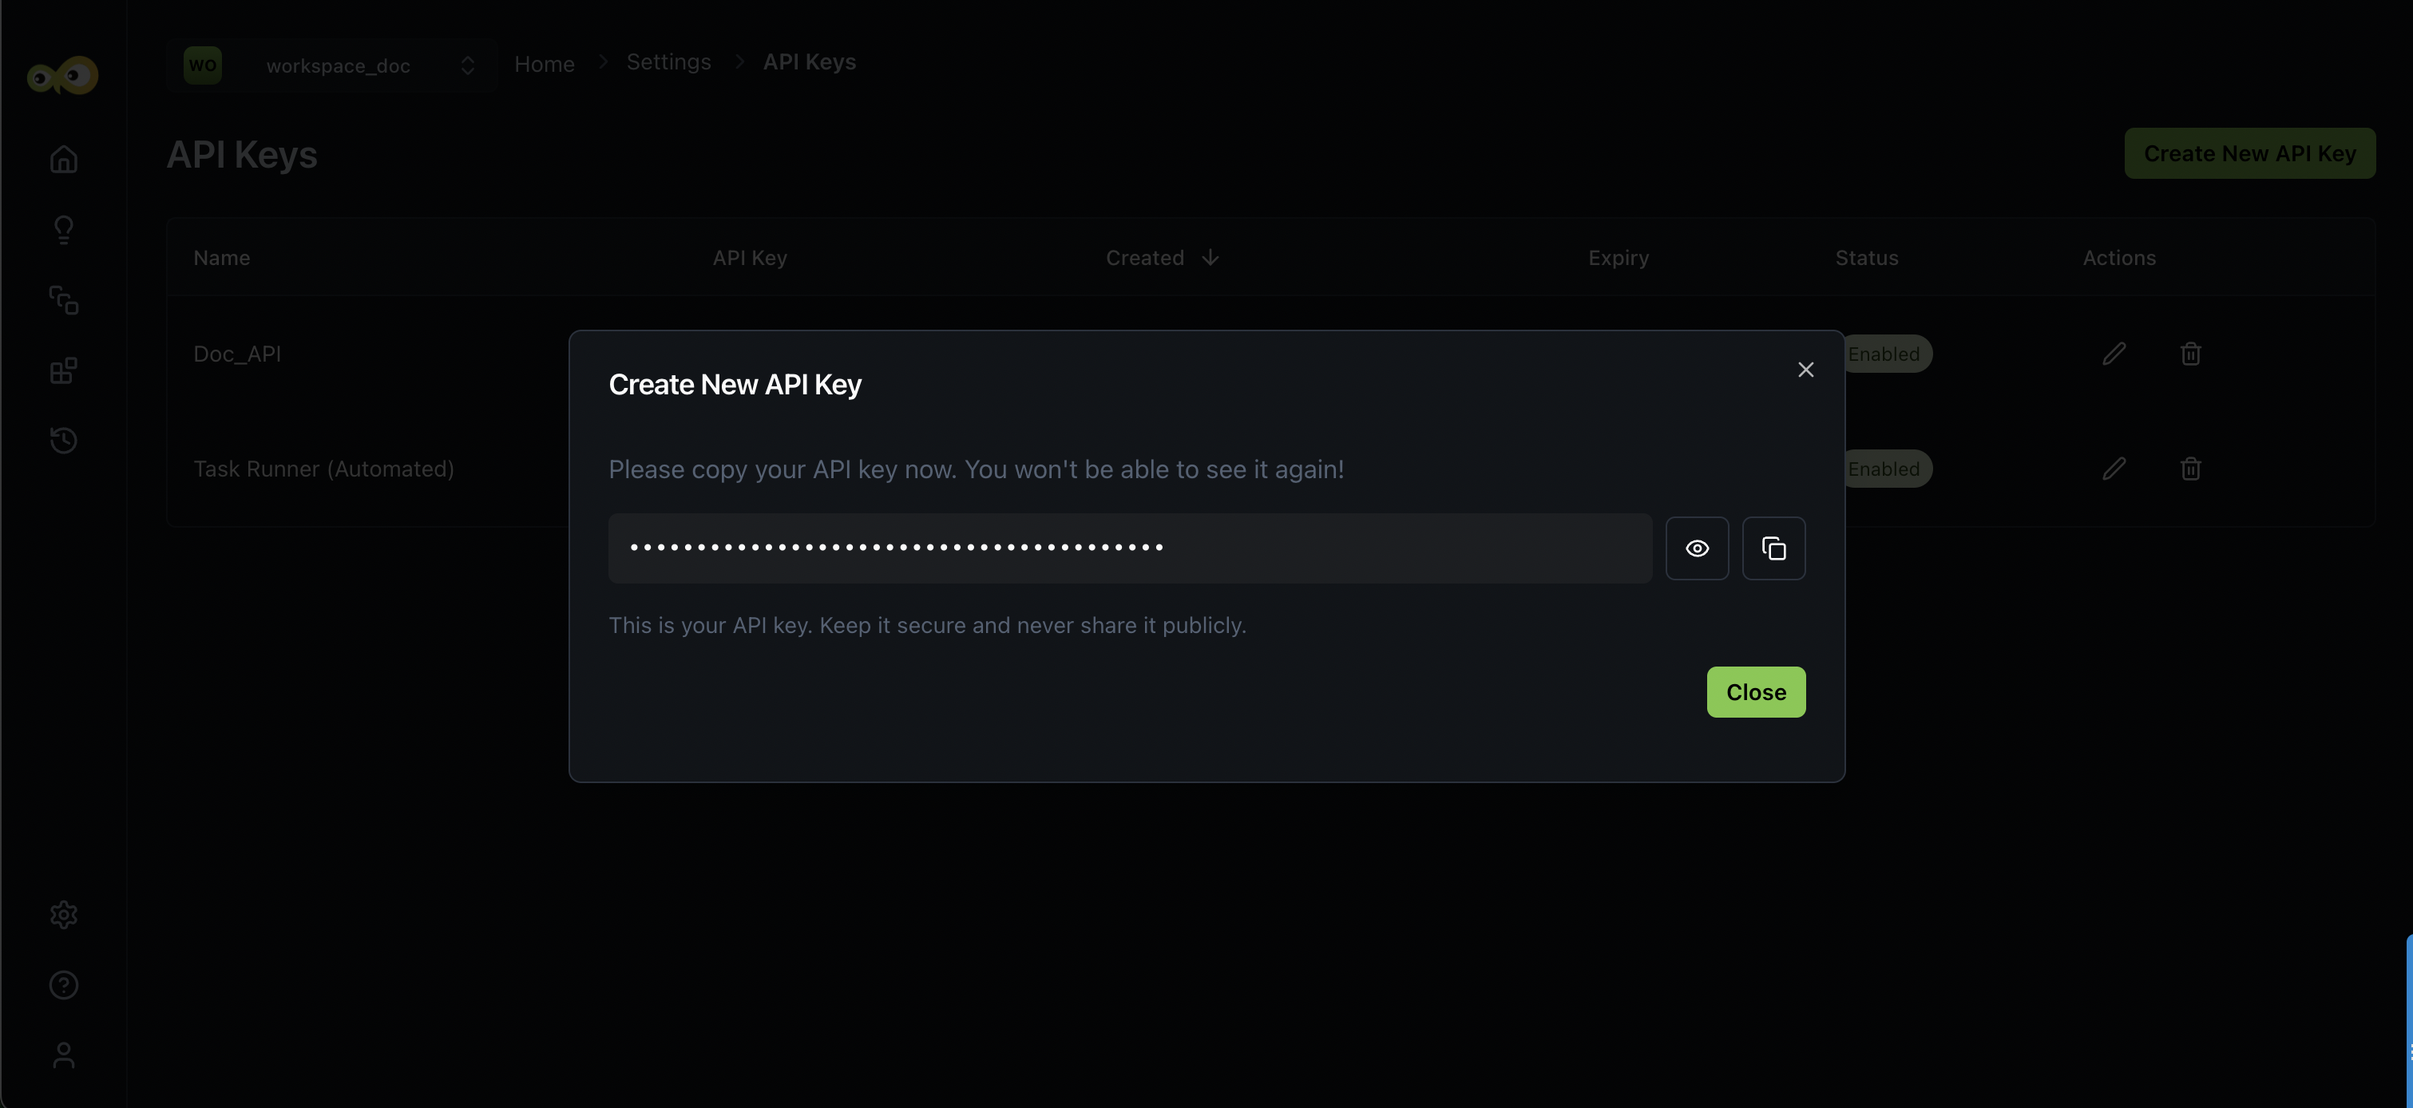Go to Settings breadcrumb

668,61
